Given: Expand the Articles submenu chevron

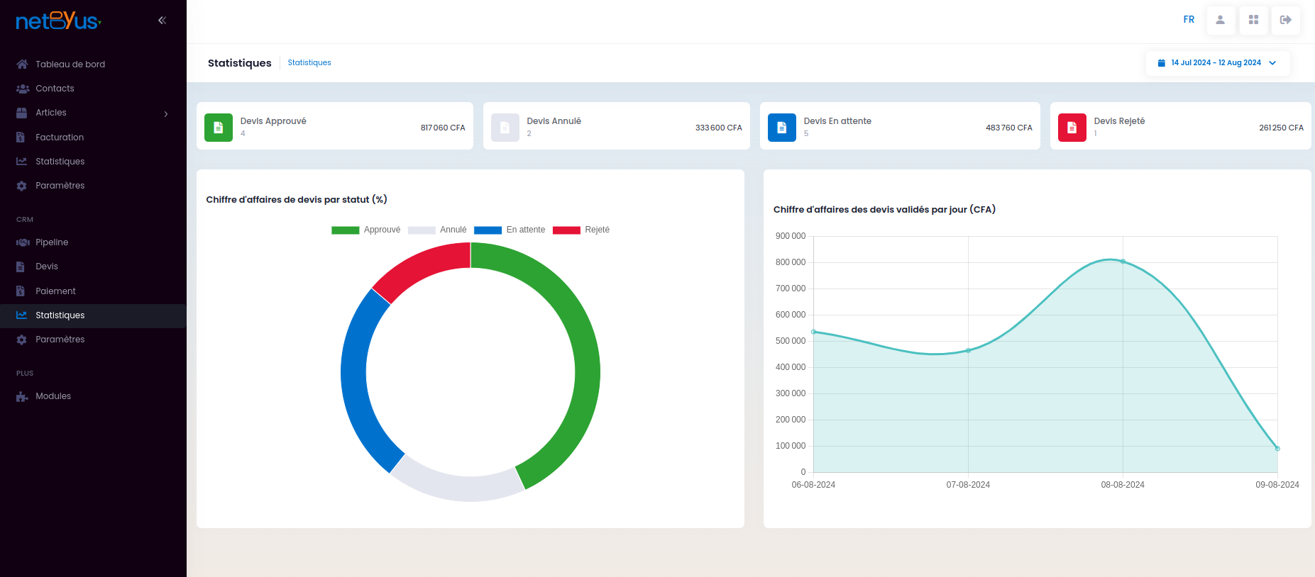Looking at the screenshot, I should click(166, 113).
